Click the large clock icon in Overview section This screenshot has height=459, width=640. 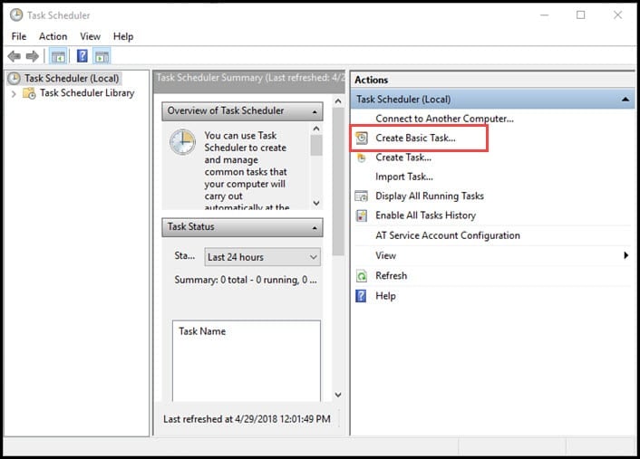click(x=182, y=142)
